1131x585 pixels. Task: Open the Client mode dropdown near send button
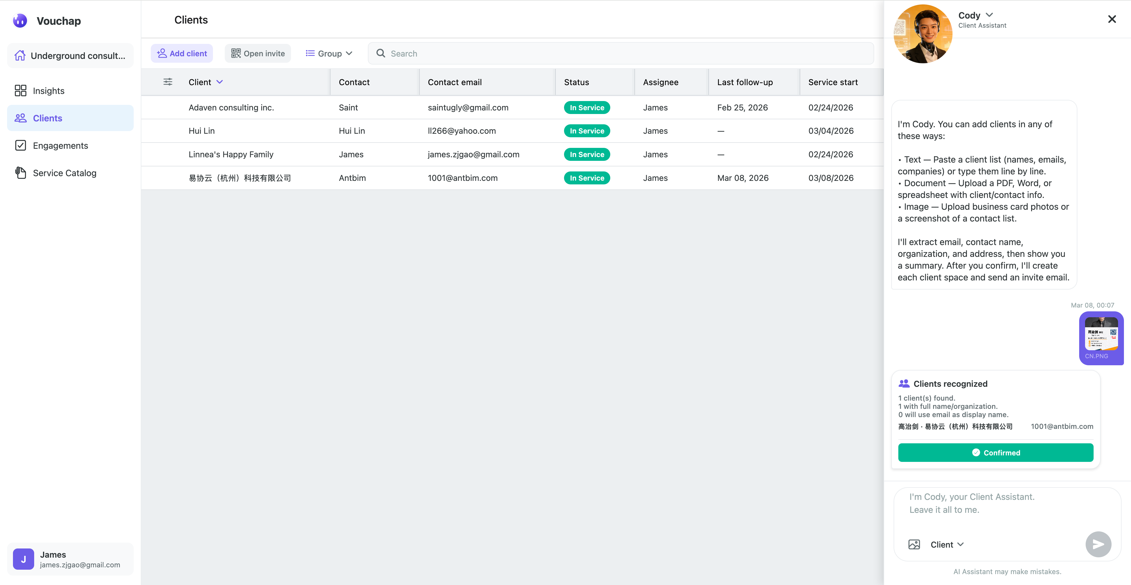point(947,544)
